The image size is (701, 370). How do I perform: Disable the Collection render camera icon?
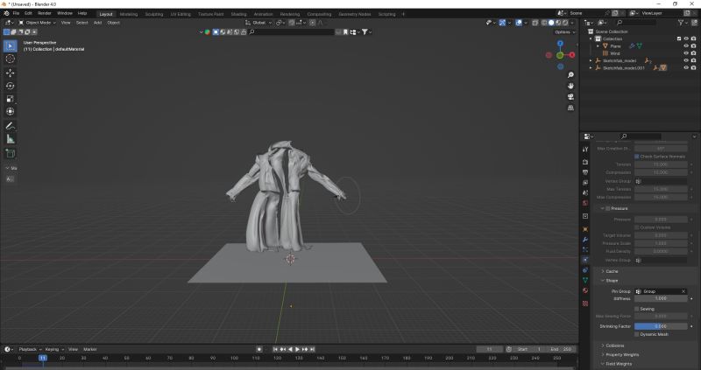(x=693, y=38)
